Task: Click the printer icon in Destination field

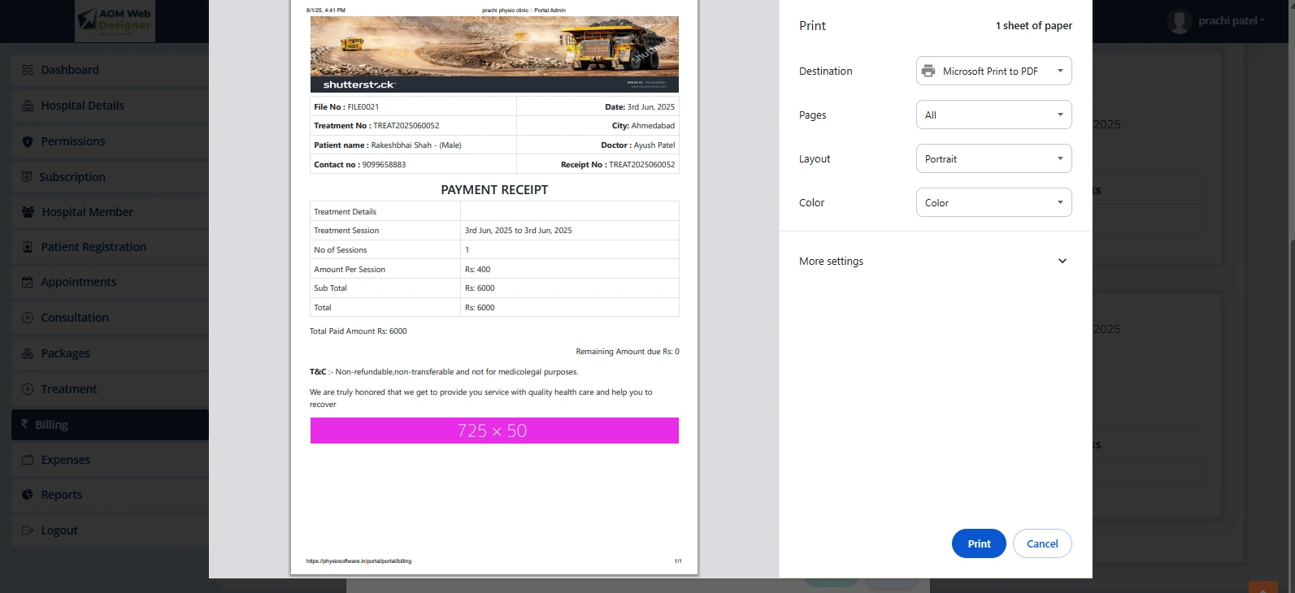Action: [928, 71]
